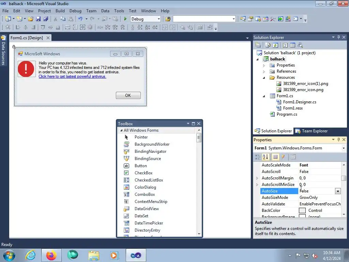This screenshot has height=262, width=349.
Task: Click the Cut scissors icon
Action: 56,19
